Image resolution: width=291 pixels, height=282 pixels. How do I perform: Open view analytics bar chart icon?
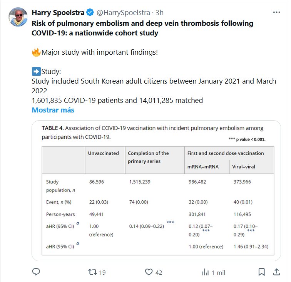206,272
